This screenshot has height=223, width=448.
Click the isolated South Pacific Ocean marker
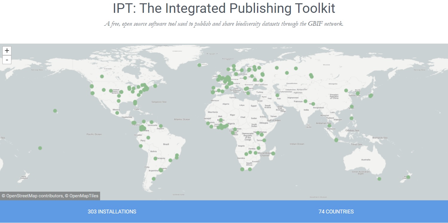[x=40, y=148]
